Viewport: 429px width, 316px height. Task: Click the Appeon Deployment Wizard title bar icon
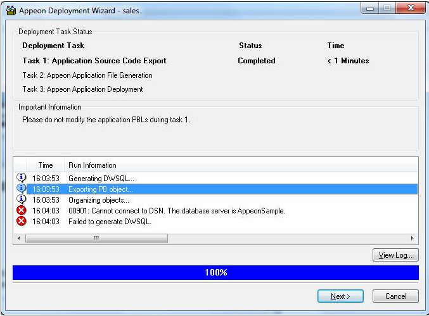pos(11,10)
